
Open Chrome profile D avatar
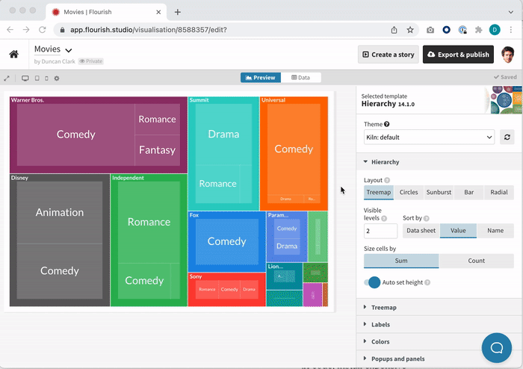click(x=495, y=30)
